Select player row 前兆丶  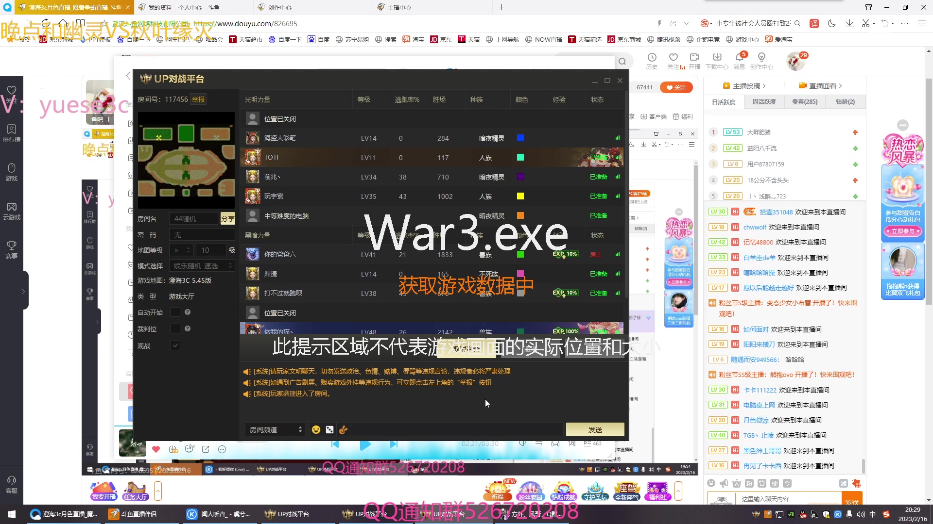[432, 177]
